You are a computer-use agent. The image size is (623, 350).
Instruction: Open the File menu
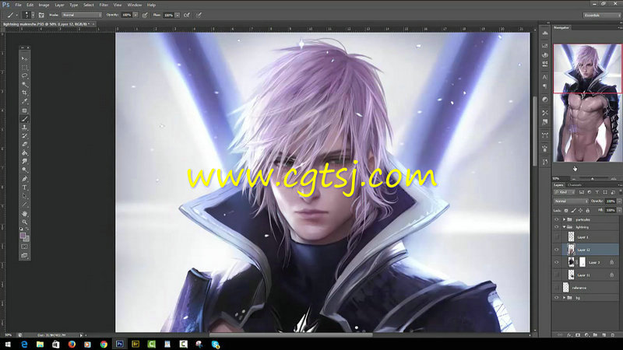pos(18,5)
